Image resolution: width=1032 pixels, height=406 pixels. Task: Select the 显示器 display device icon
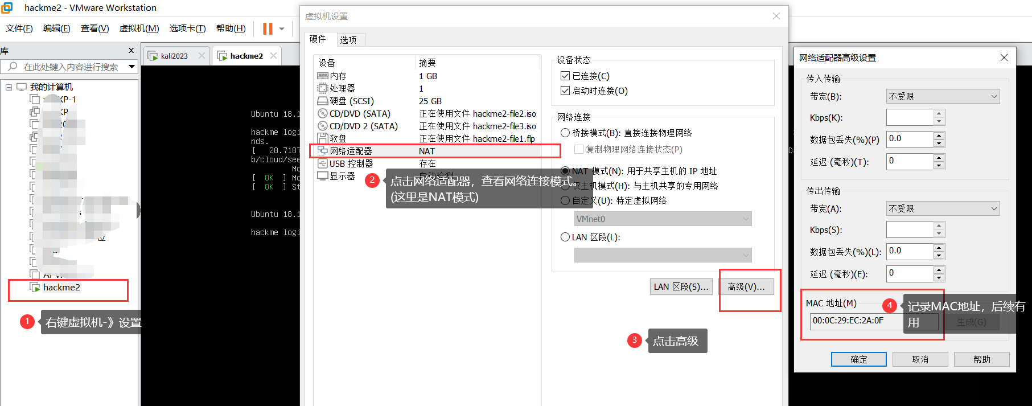[323, 176]
